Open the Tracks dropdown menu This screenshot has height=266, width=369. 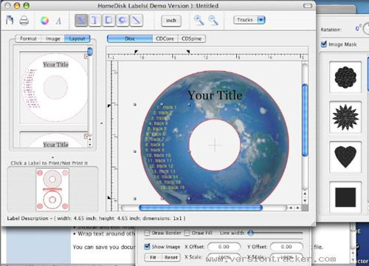[249, 20]
